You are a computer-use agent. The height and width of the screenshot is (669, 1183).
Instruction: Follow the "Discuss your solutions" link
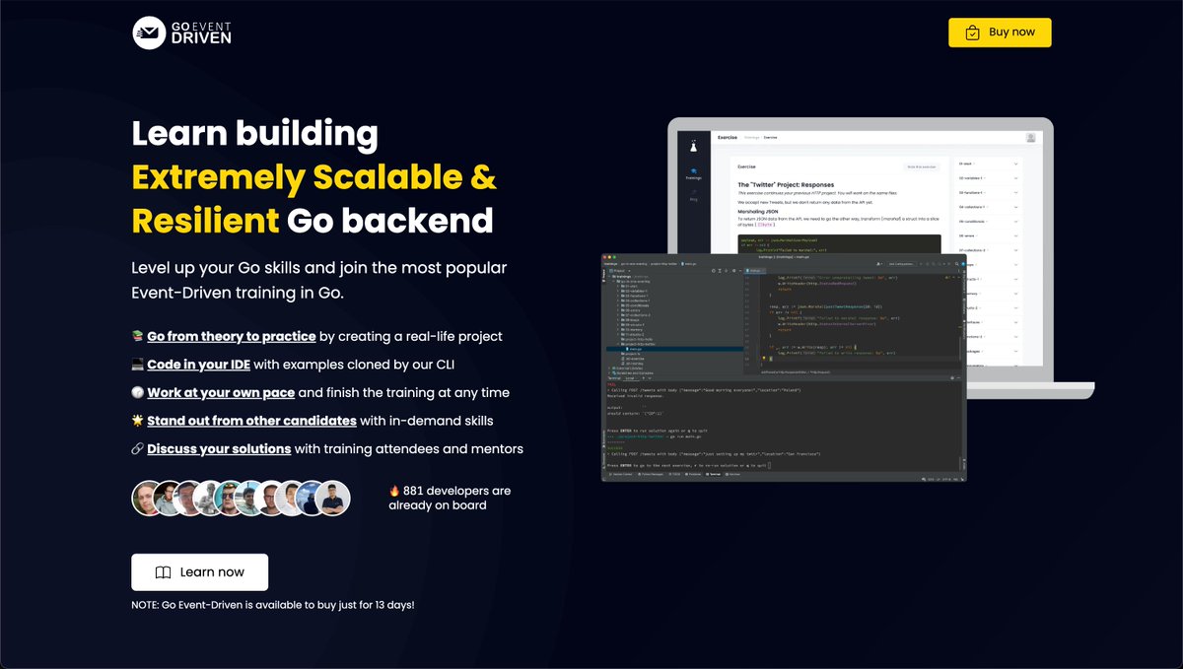click(219, 448)
